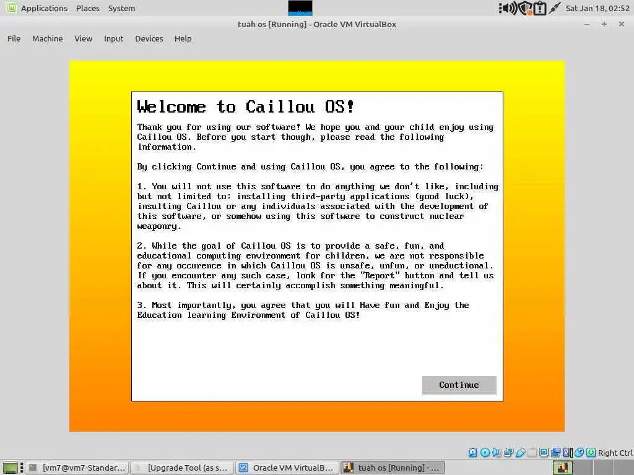The image size is (634, 475).
Task: Click the Right Ctrl host key label
Action: pyautogui.click(x=615, y=453)
